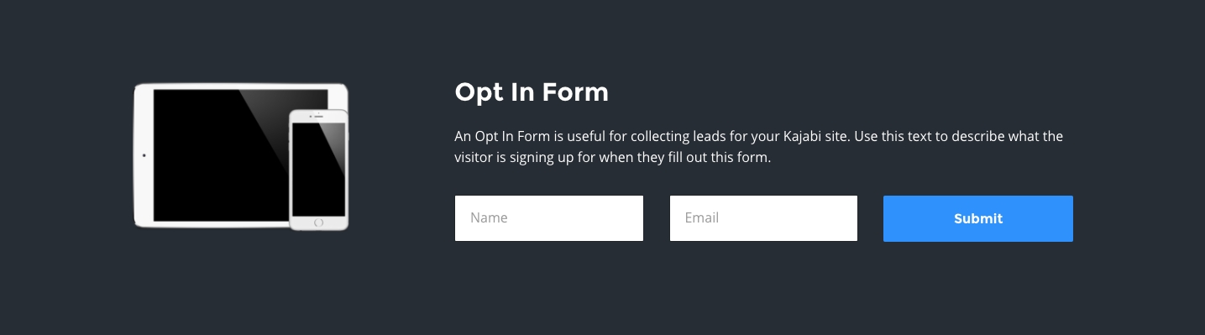Focus the Email input field
Screen dimensions: 1205x335
[763, 218]
